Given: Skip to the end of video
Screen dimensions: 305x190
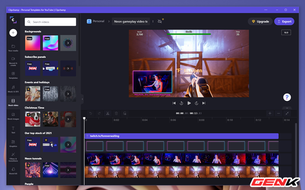Looking at the screenshot, I should point(203,103).
